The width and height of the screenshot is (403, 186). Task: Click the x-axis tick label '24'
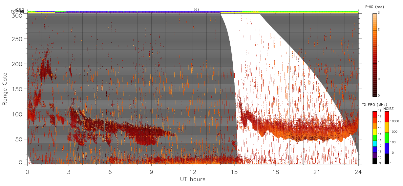[358, 172]
